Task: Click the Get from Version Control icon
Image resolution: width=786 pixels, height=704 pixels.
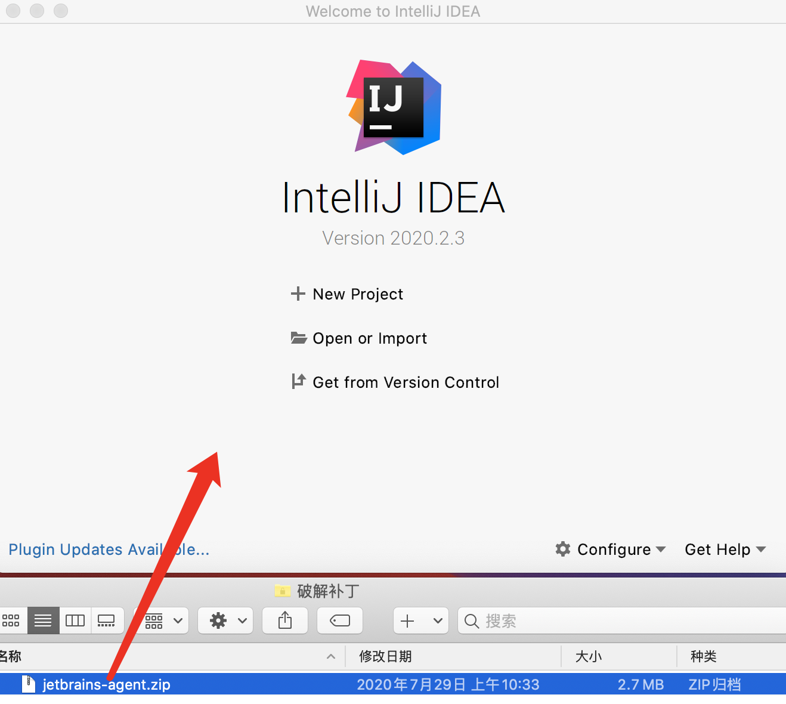Action: pos(298,381)
